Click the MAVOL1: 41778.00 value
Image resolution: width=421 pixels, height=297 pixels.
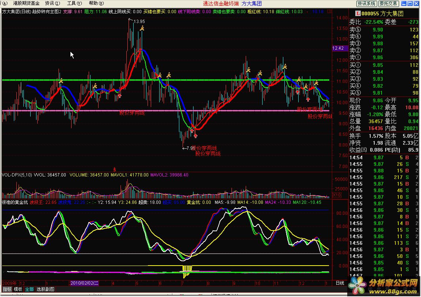click(129, 175)
